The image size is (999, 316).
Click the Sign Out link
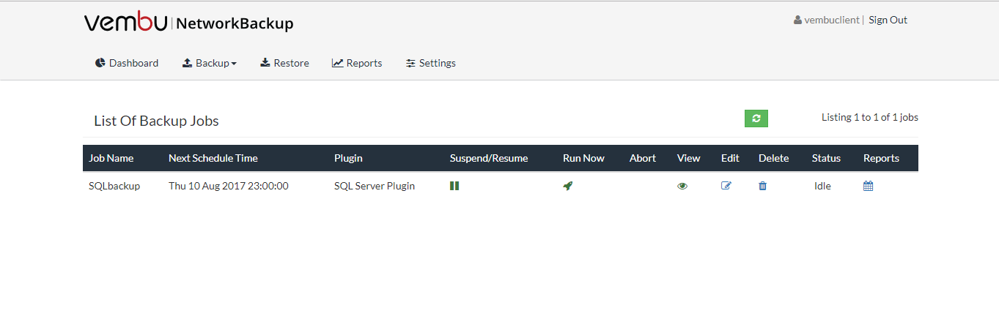click(888, 20)
